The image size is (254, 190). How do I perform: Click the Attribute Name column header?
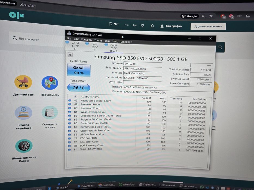(x=90, y=97)
